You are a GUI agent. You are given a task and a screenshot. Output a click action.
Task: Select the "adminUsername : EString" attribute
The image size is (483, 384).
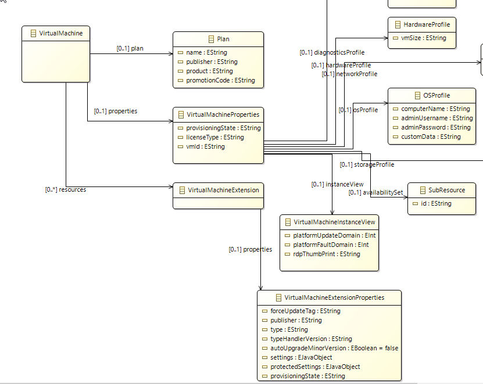(x=437, y=119)
